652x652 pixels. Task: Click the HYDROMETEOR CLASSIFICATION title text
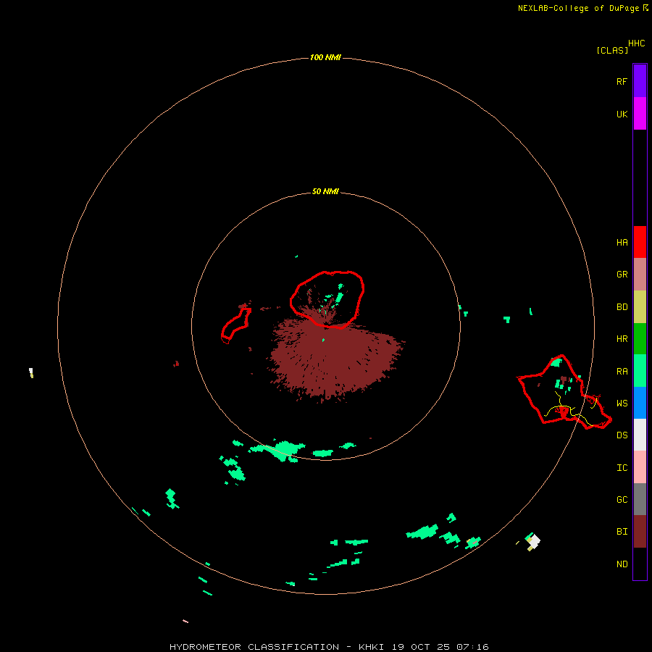point(254,647)
